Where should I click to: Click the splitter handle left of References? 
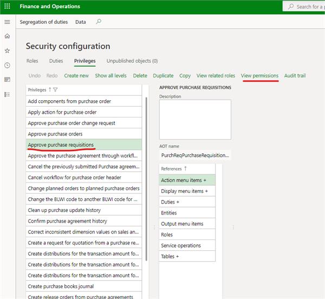154,227
